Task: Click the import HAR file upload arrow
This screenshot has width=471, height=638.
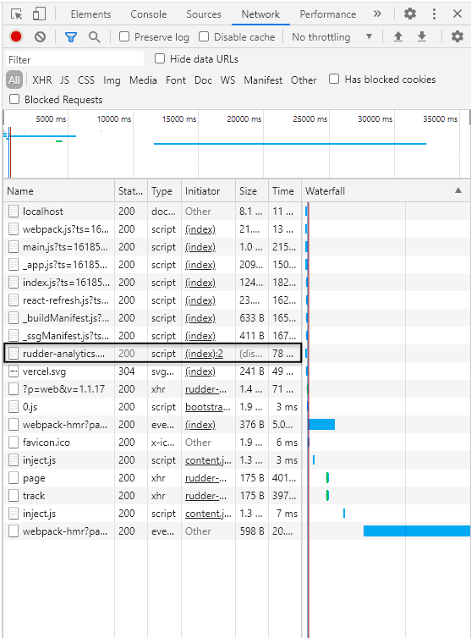Action: (398, 36)
